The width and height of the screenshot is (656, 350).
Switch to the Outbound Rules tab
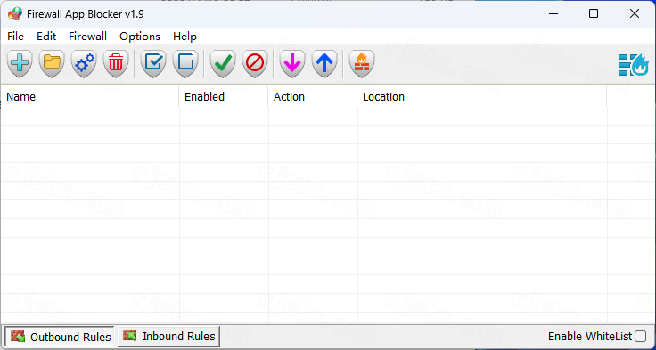coord(60,337)
